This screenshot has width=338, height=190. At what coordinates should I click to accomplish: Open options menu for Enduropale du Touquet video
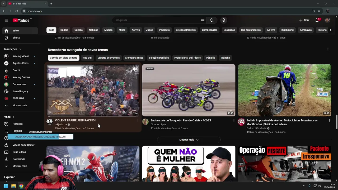point(234,121)
